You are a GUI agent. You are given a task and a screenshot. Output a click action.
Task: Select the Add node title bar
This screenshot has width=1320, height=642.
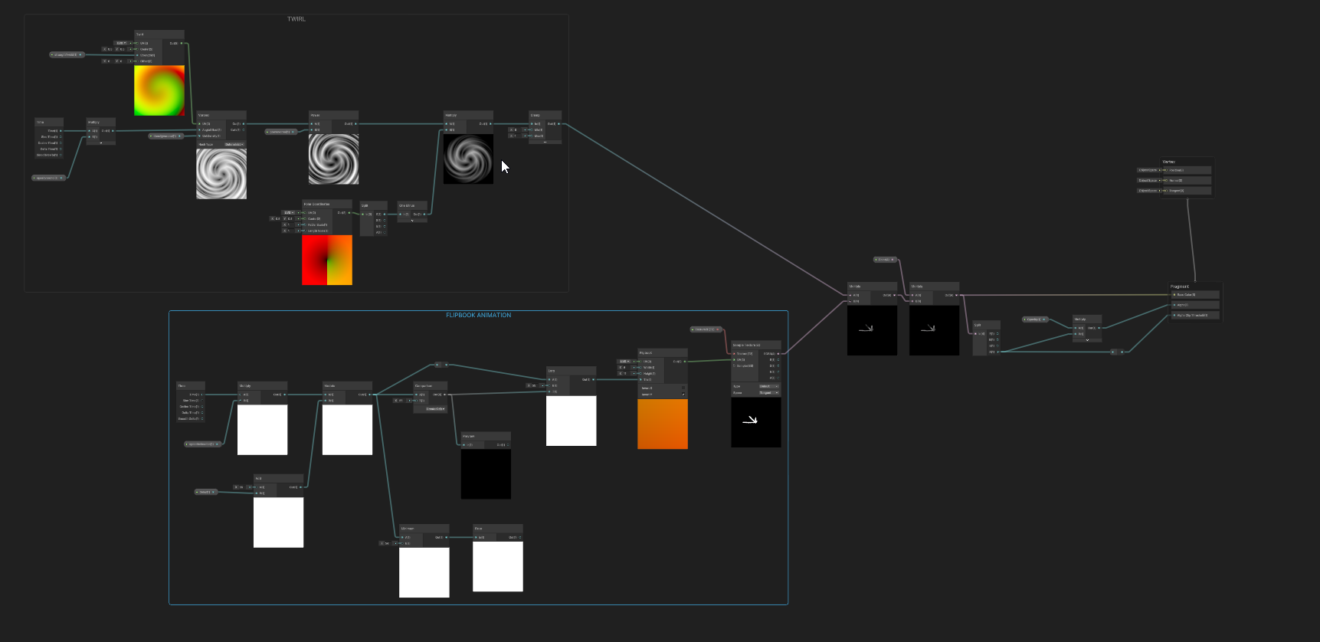pos(279,478)
